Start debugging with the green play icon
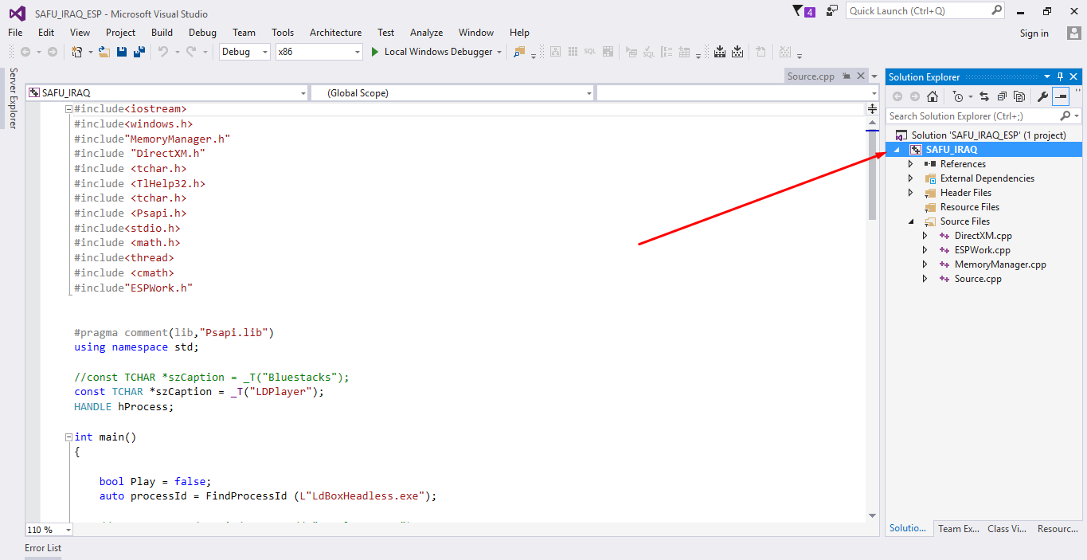The width and height of the screenshot is (1087, 560). [x=375, y=52]
